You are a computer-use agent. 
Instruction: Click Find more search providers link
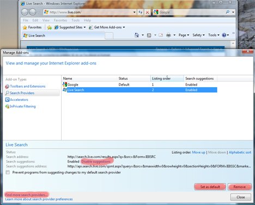point(26,195)
